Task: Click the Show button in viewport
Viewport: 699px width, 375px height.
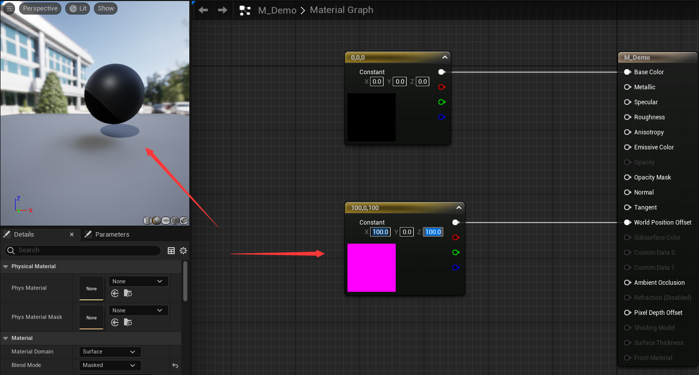Action: pyautogui.click(x=105, y=9)
